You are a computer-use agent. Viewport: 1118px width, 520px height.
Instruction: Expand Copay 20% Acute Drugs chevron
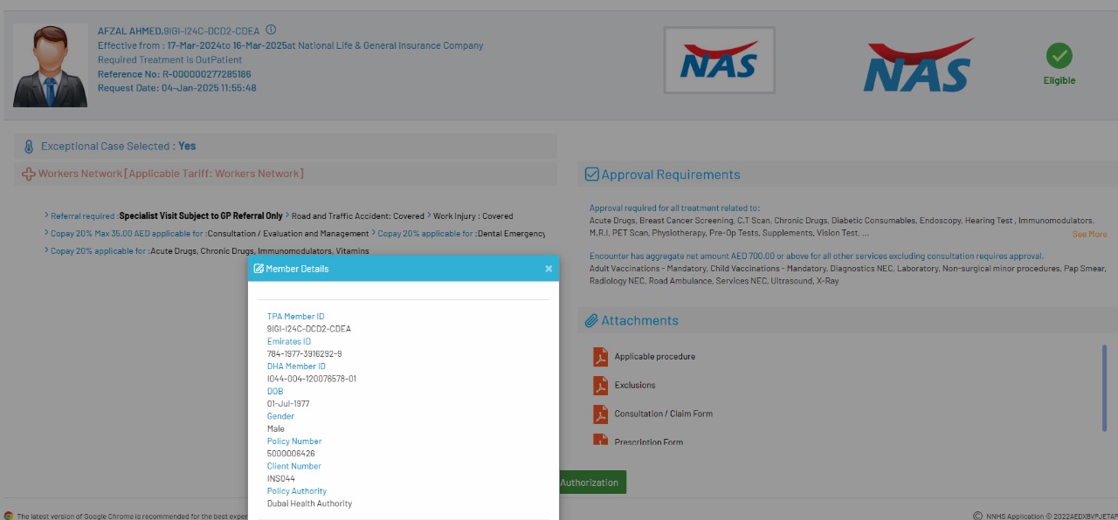(46, 250)
